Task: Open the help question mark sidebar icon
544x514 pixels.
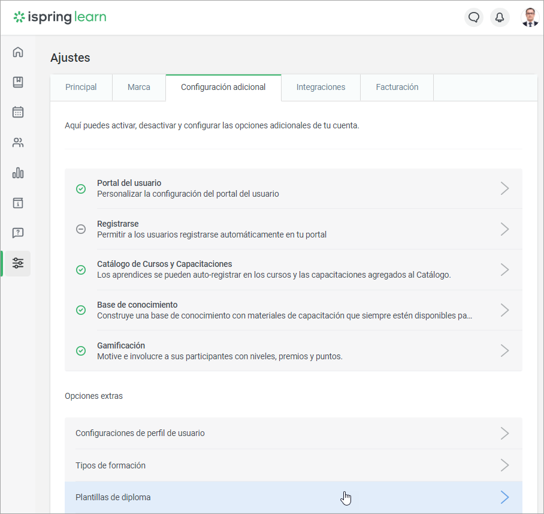Action: pos(18,233)
